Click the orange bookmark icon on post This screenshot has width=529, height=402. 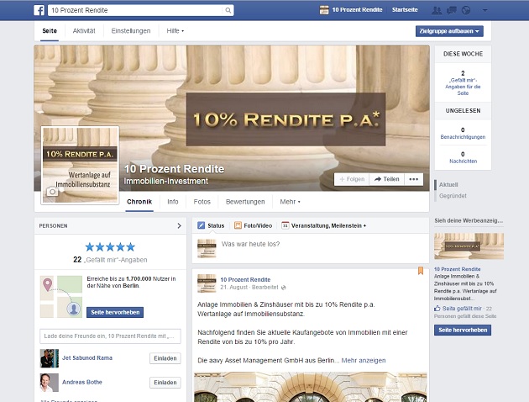tap(421, 271)
